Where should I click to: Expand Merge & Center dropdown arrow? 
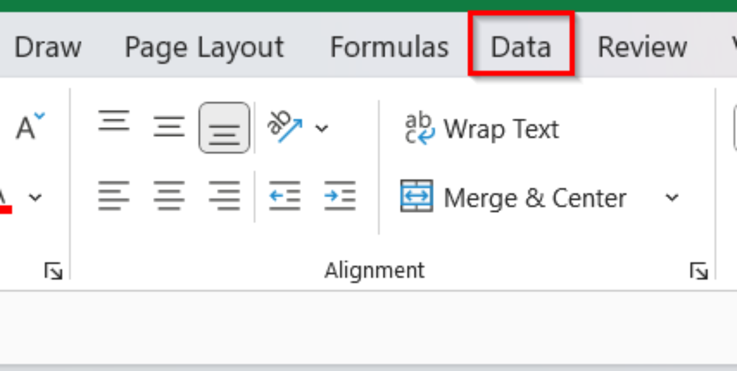coord(672,197)
